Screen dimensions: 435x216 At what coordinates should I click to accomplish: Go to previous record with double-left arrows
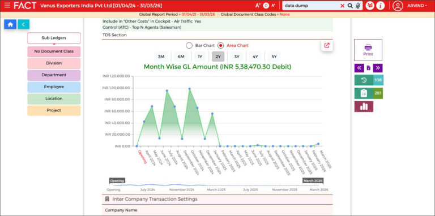[359, 68]
